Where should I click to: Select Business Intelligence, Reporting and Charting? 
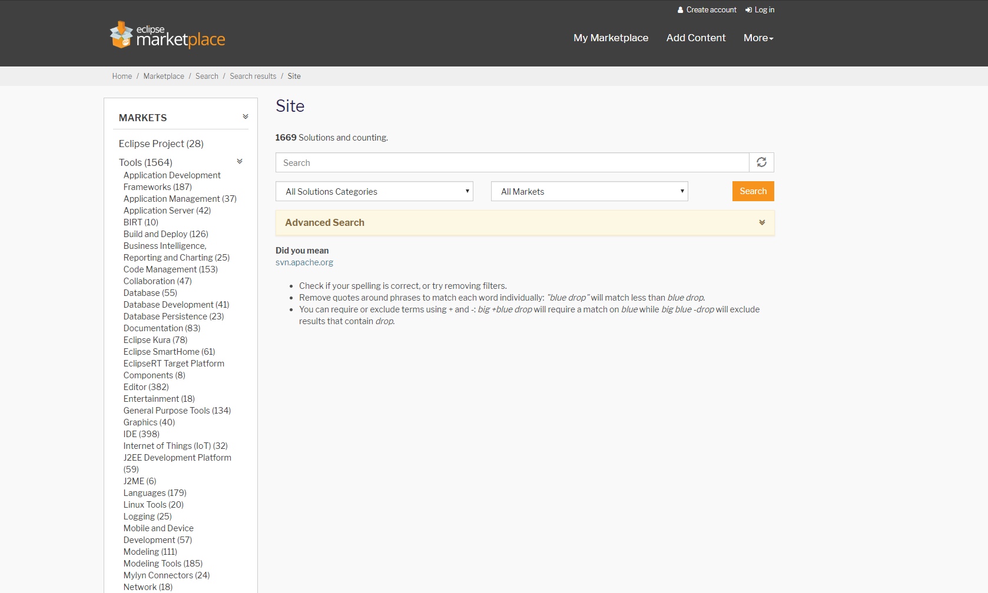point(177,252)
